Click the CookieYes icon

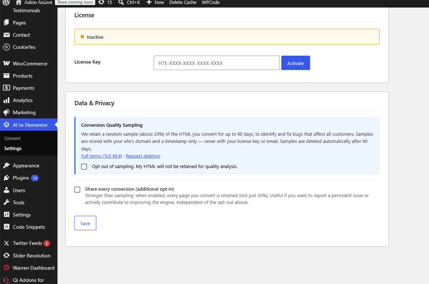pos(6,47)
